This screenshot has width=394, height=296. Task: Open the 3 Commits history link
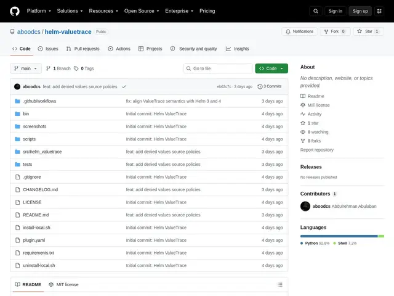(270, 86)
